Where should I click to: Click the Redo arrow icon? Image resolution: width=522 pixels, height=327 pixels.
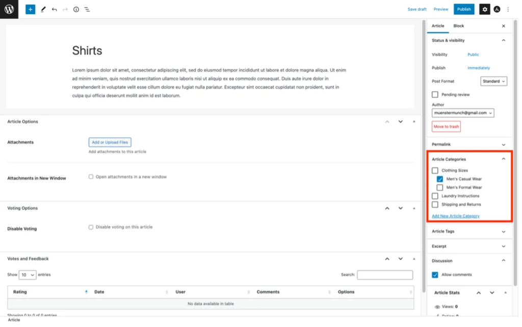(x=65, y=9)
